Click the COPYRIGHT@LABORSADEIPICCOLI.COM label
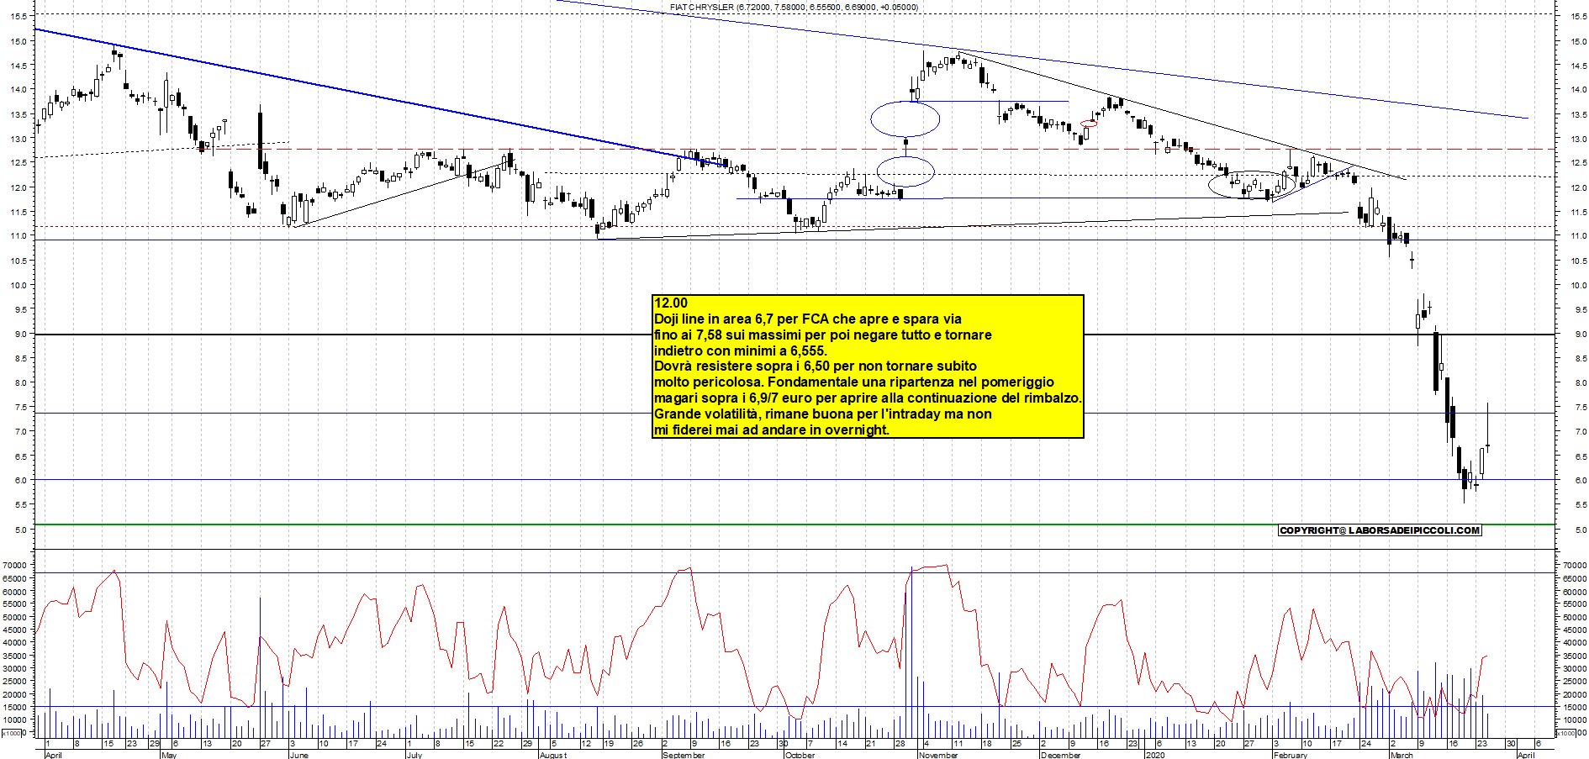The image size is (1589, 759). click(1380, 530)
